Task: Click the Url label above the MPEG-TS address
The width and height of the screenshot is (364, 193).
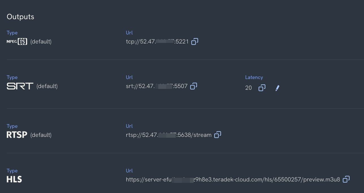Action: click(129, 32)
